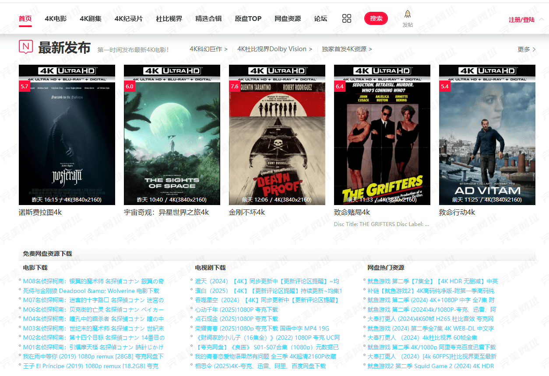
Task: Select the 杜比视界 menu item
Action: pos(169,18)
